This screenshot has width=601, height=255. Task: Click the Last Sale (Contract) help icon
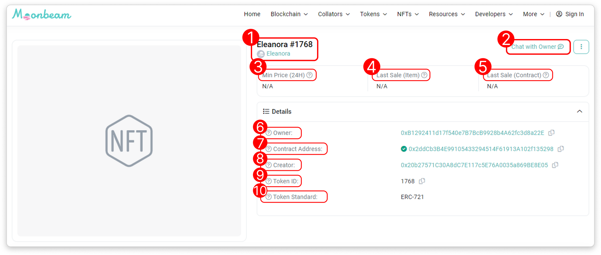(546, 75)
